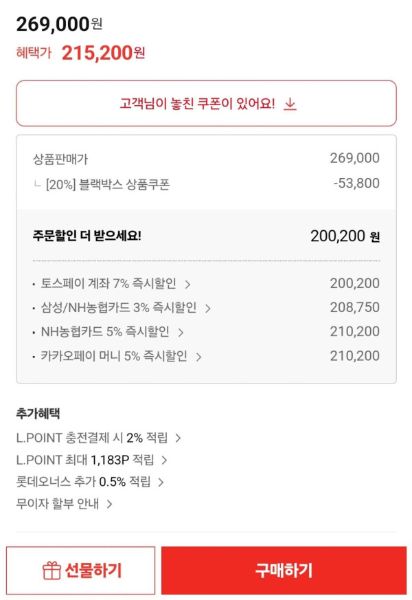Select the 혜택가 215,200원 price text
The height and width of the screenshot is (600, 412).
103,53
